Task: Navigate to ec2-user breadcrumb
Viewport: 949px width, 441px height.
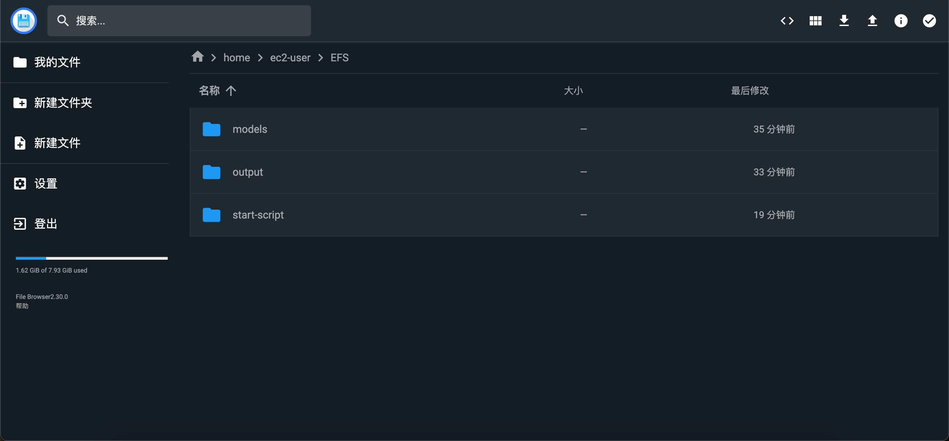Action: click(290, 57)
